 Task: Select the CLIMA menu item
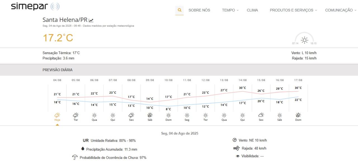(x=252, y=10)
